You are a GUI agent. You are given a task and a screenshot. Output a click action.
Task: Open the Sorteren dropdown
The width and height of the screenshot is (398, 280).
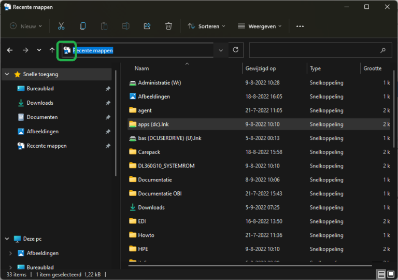[206, 26]
